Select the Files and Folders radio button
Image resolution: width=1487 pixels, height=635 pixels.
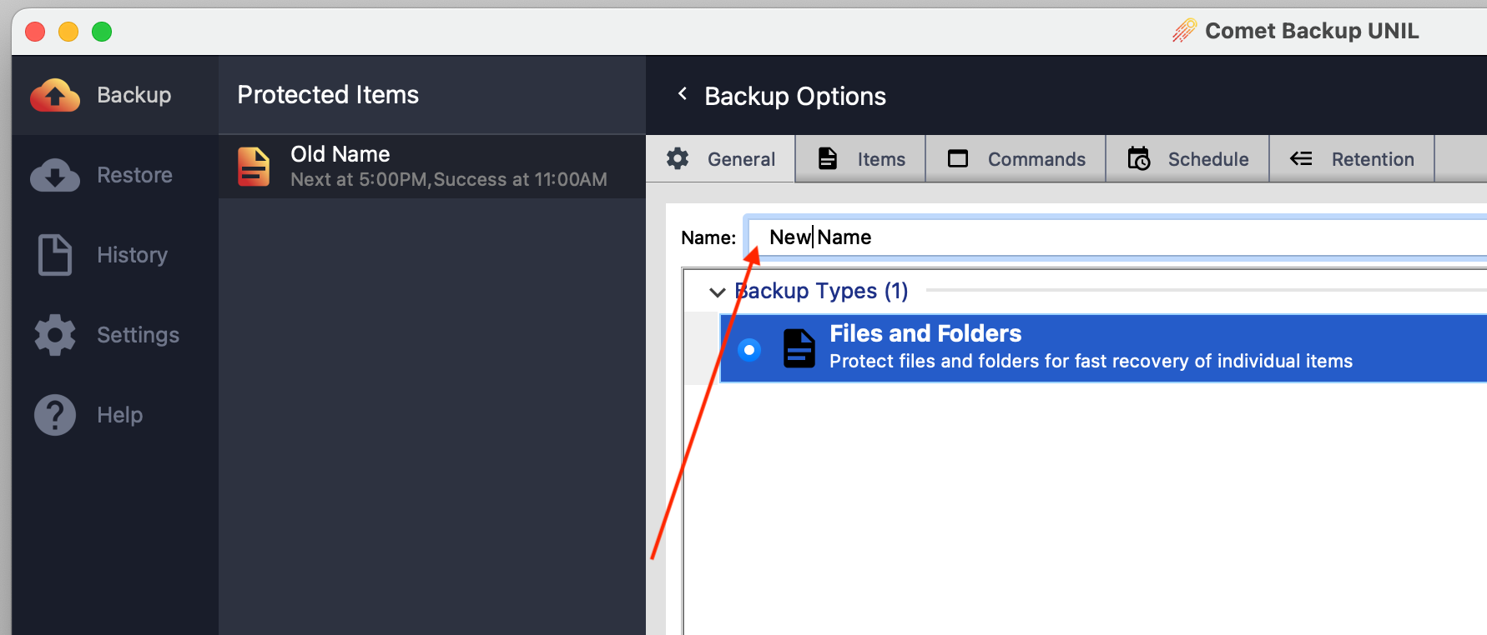tap(749, 350)
